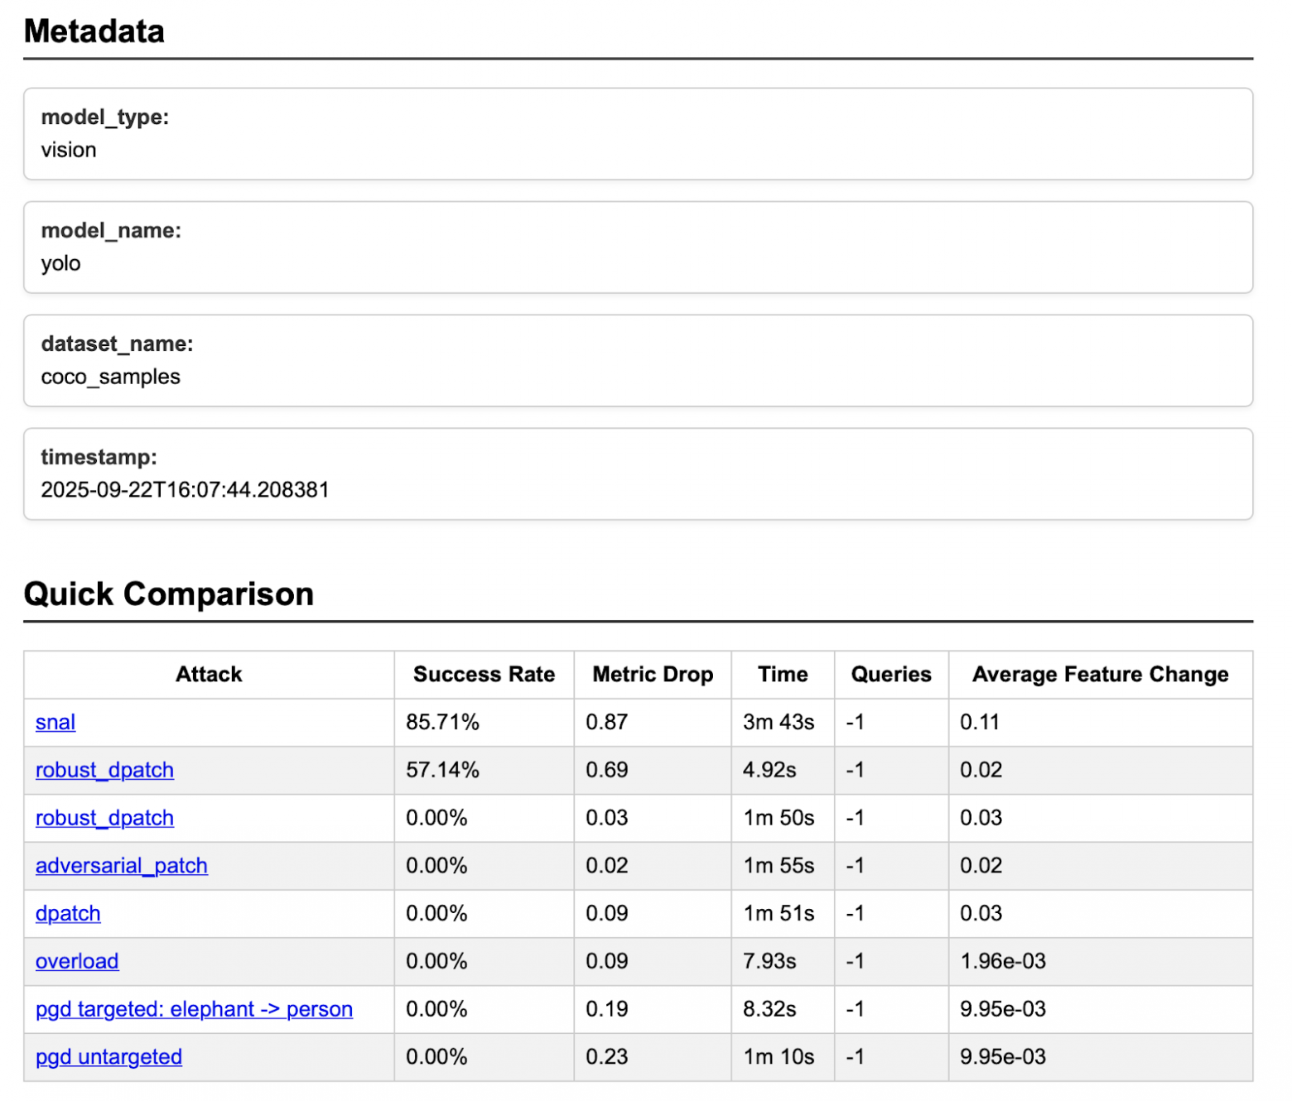Visit the pgd untargeted attack link
The width and height of the screenshot is (1292, 1101).
point(108,1057)
